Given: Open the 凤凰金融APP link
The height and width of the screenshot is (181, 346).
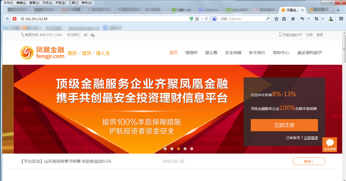Looking at the screenshot, I should (x=290, y=35).
